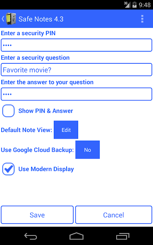The image size is (153, 245).
Task: Tap the 3G signal strength icon
Action: click(x=127, y=5)
